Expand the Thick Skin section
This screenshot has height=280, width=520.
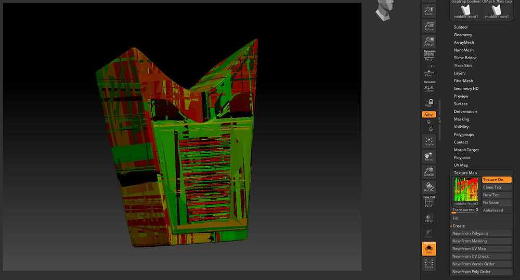[463, 65]
